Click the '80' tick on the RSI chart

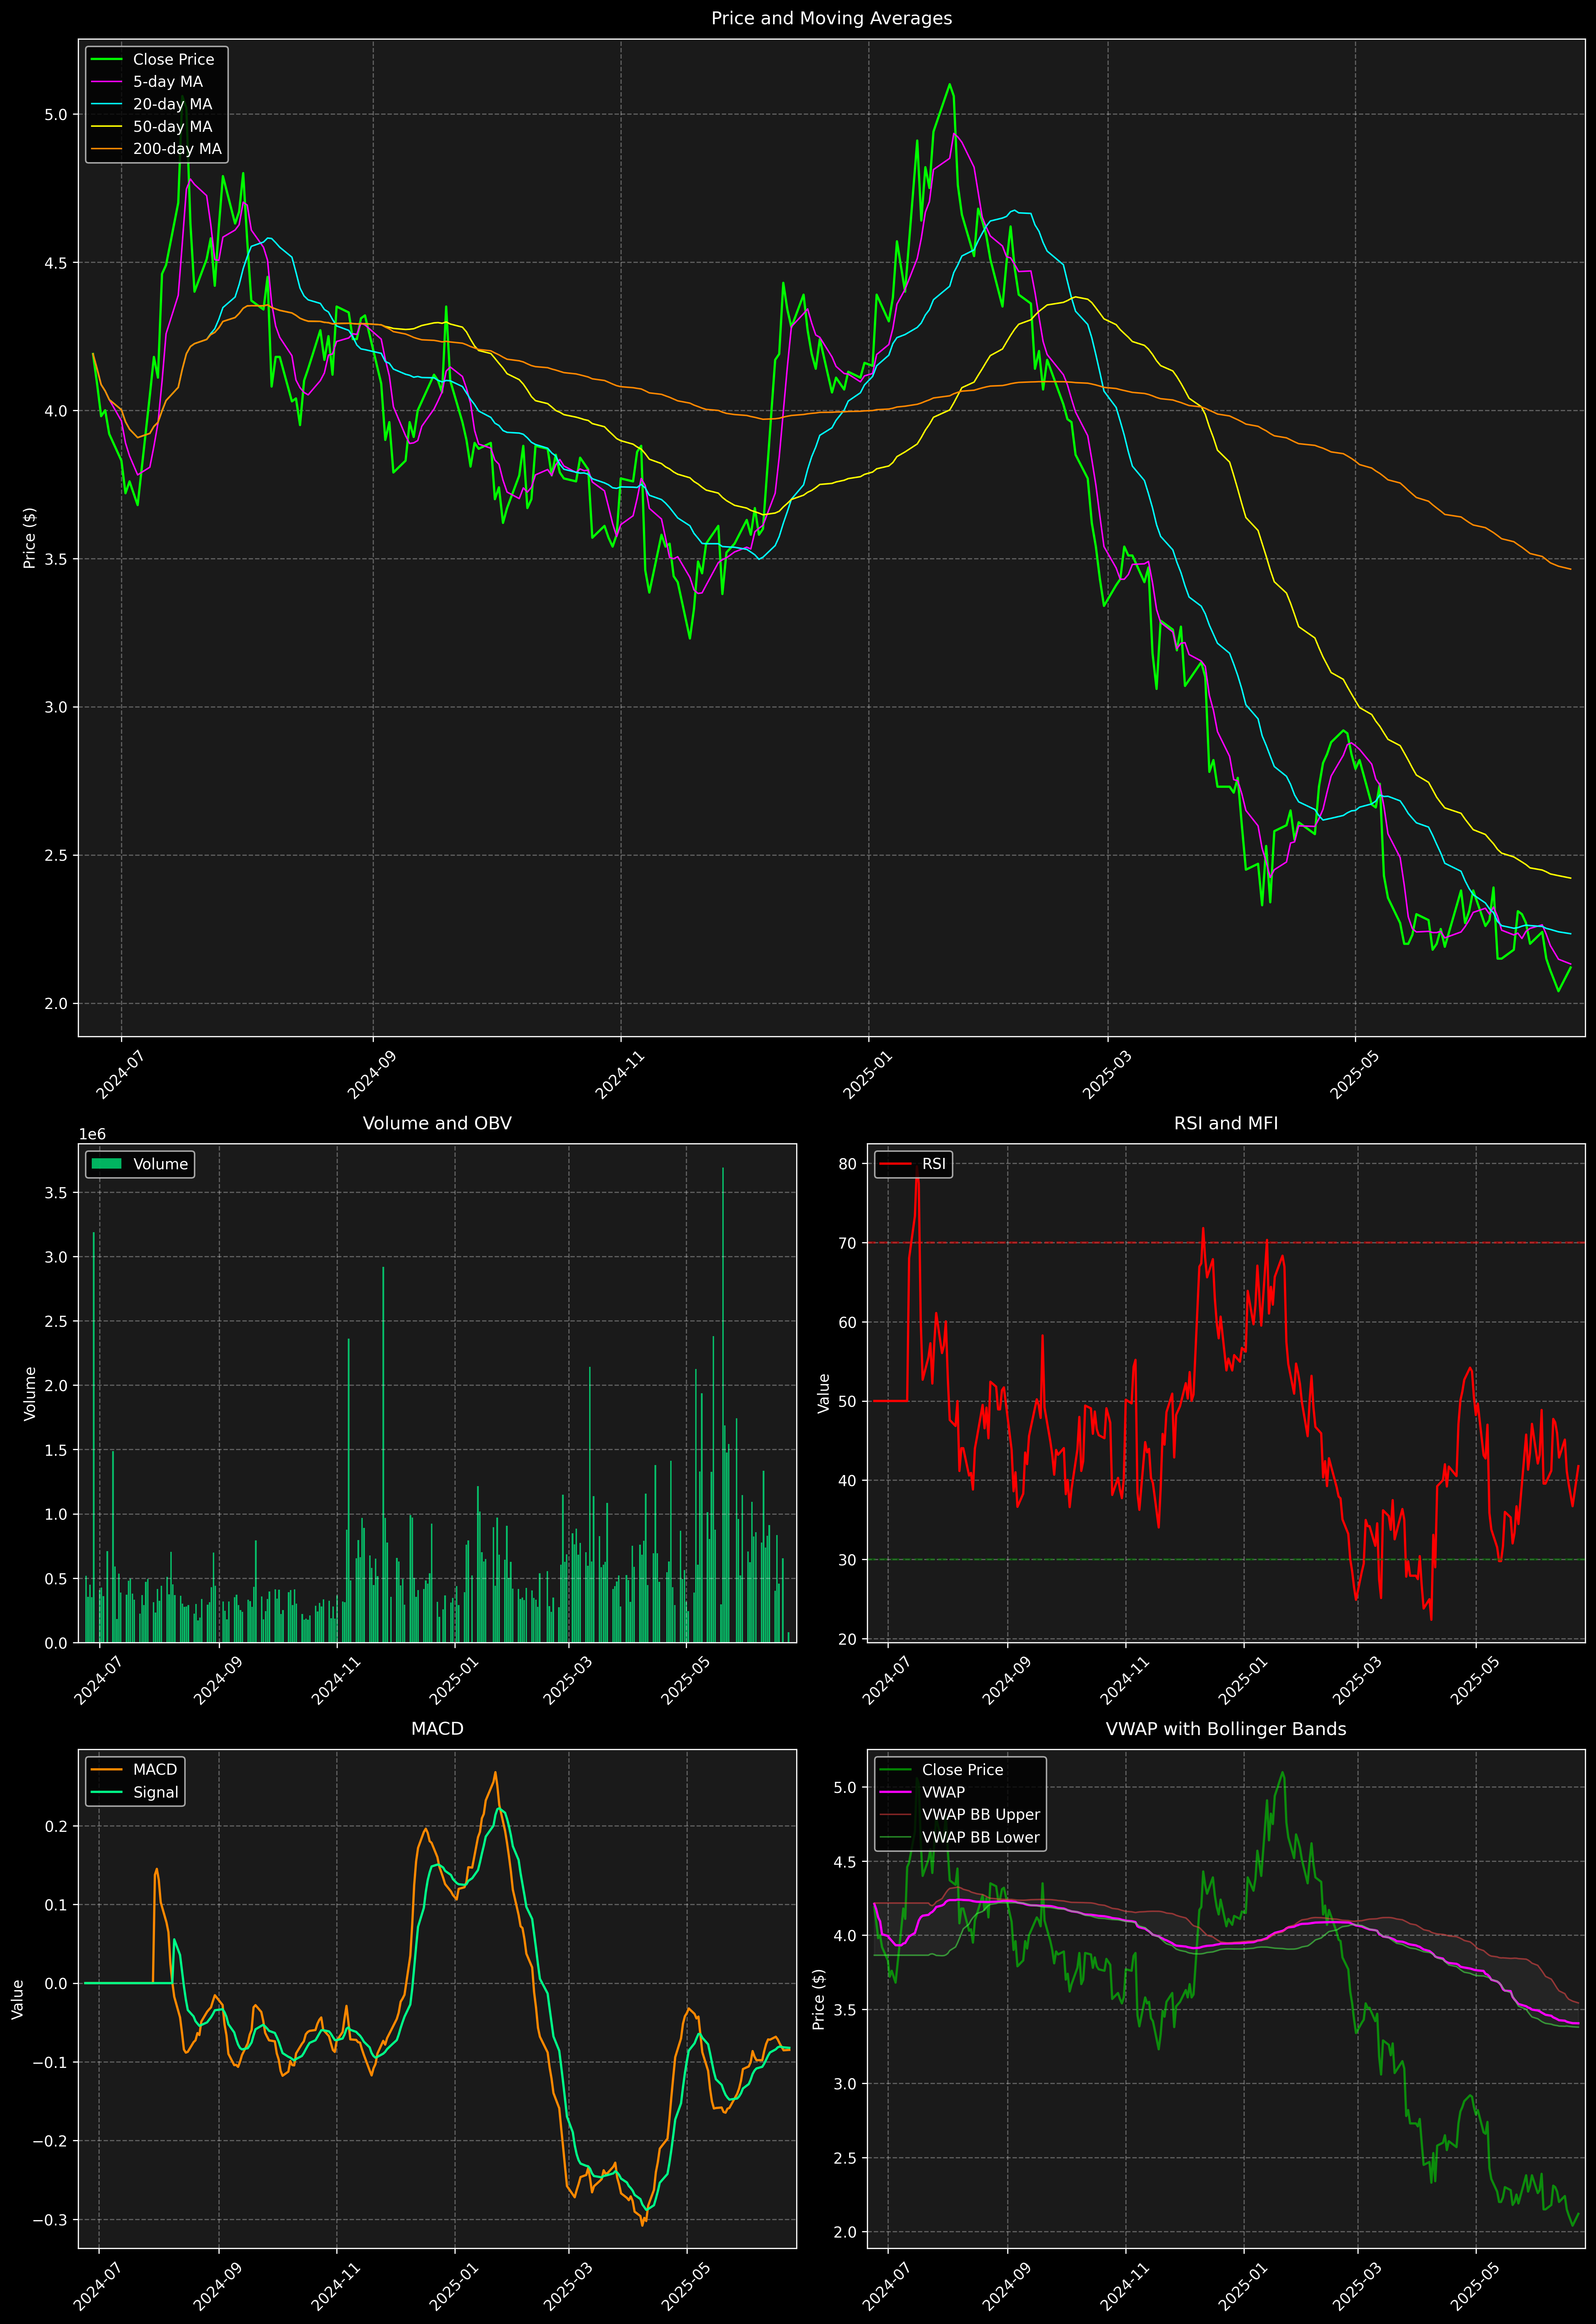pos(848,1164)
